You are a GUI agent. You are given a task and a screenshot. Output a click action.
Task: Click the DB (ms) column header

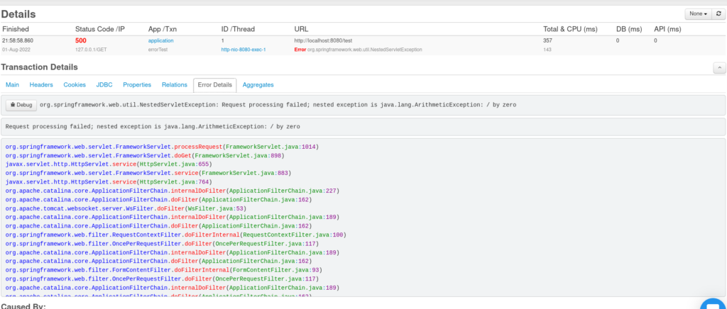[x=629, y=29]
